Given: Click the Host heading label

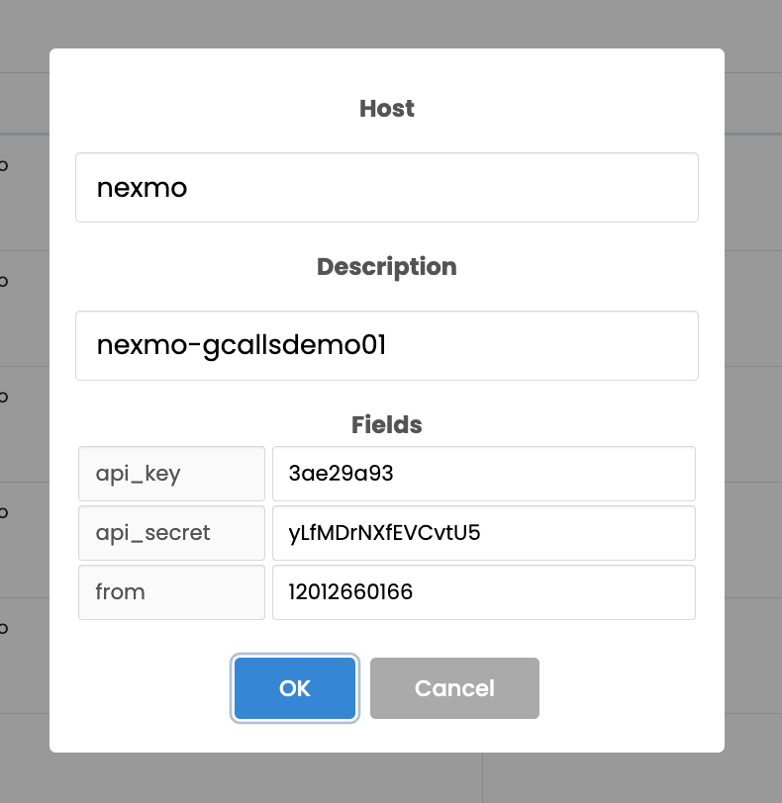Looking at the screenshot, I should click(386, 108).
